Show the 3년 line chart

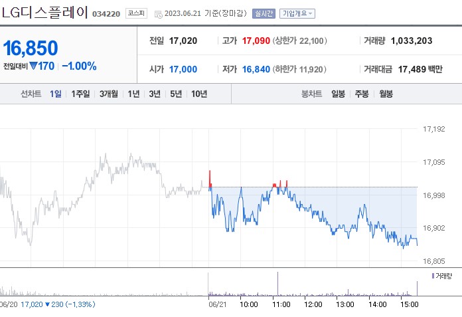[155, 94]
